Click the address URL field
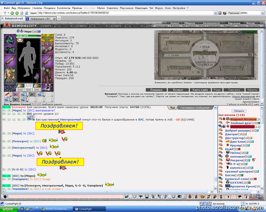 [x=125, y=13]
